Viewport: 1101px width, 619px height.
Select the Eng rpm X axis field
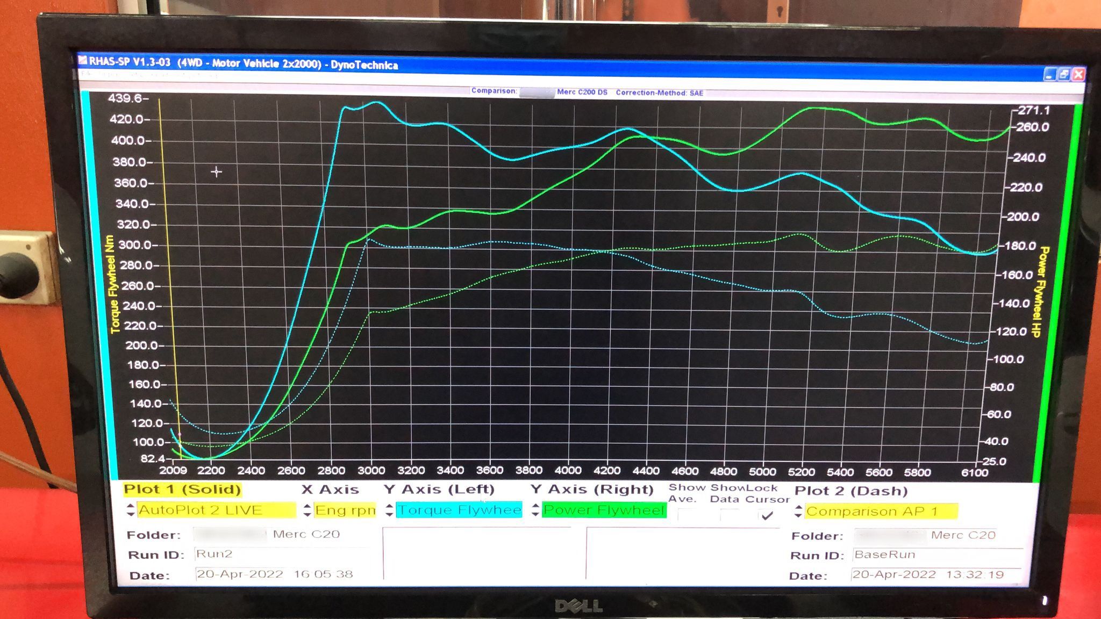point(345,510)
